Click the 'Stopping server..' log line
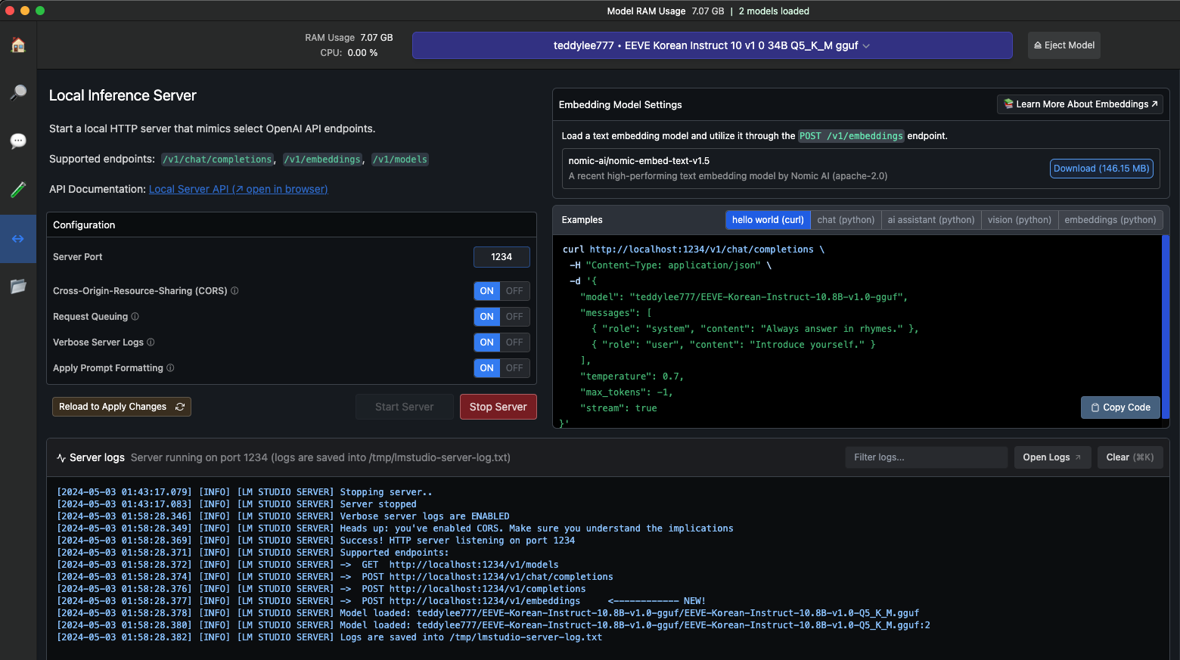1180x660 pixels. tap(244, 492)
